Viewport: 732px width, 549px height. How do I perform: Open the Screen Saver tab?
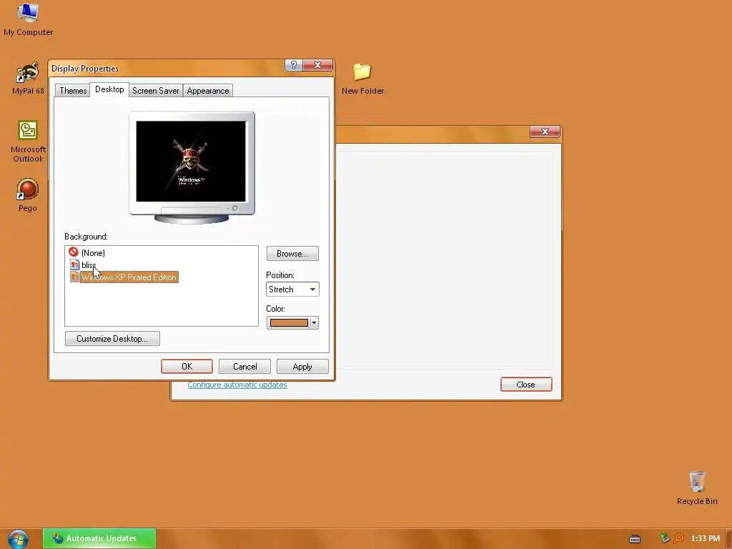[x=155, y=91]
